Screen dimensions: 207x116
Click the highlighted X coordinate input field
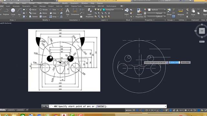click(175, 63)
